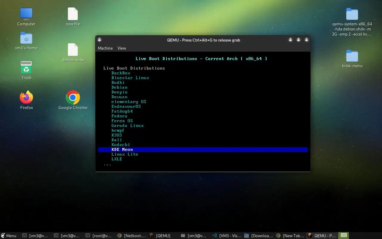This screenshot has width=382, height=239.
Task: Select Garuda Linux in the boot list
Action: pyautogui.click(x=127, y=125)
